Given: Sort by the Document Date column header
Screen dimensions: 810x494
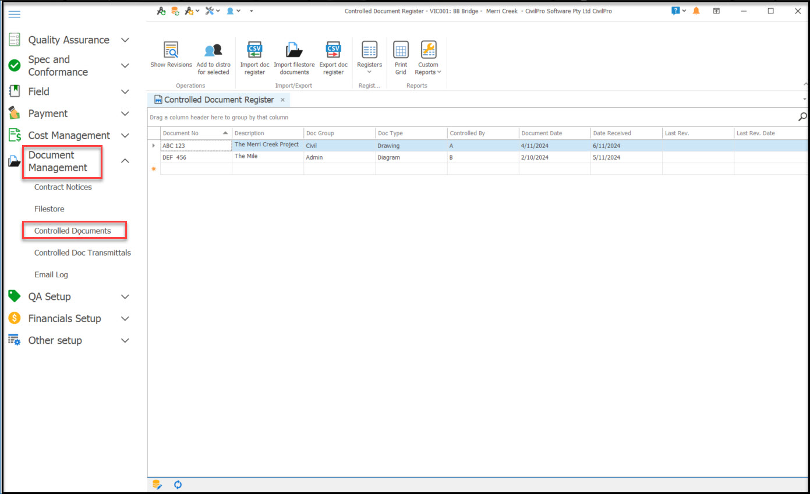Looking at the screenshot, I should click(x=542, y=133).
